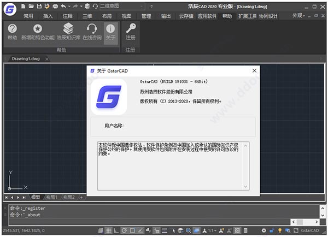Open 注册 key icon to register
The image size is (328, 237).
[x=131, y=32]
